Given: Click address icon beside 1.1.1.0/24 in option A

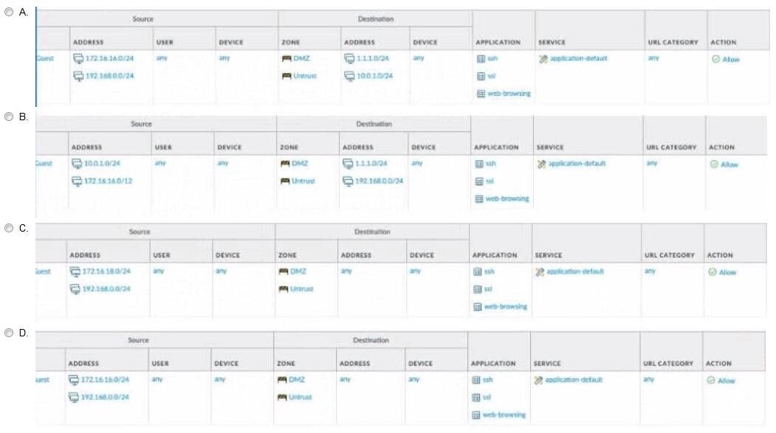Looking at the screenshot, I should coord(349,59).
